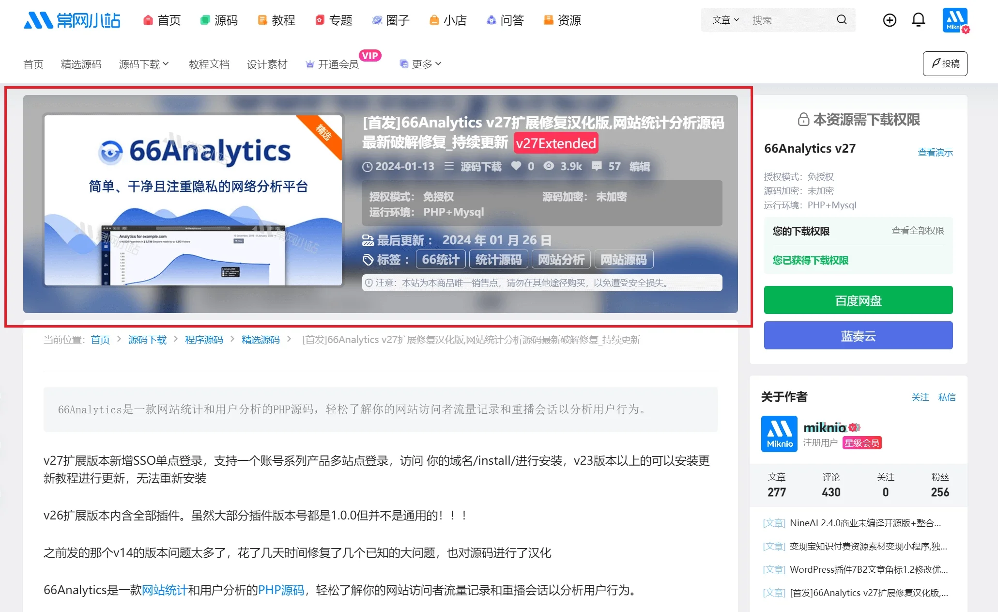The height and width of the screenshot is (612, 998).
Task: Open the Miknio avatar in the top corner
Action: tap(955, 20)
